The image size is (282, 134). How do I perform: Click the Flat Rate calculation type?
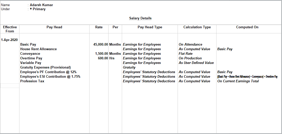click(x=186, y=53)
